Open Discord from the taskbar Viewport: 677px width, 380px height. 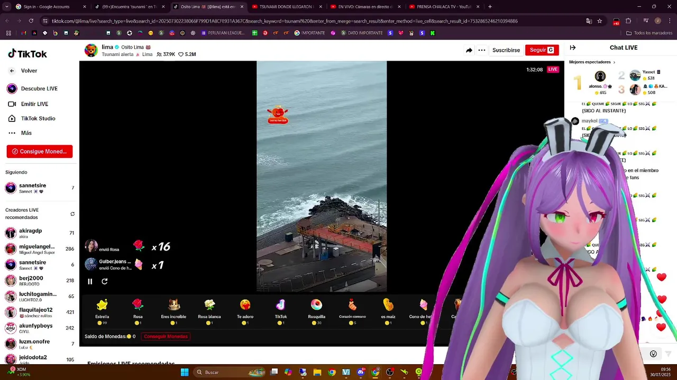(361, 373)
